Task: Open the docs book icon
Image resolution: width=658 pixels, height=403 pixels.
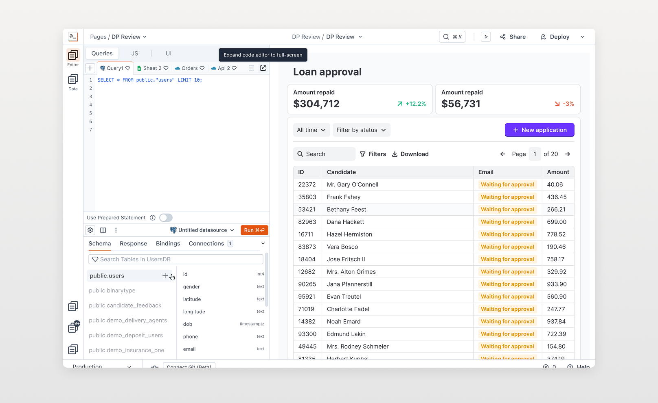Action: point(103,230)
